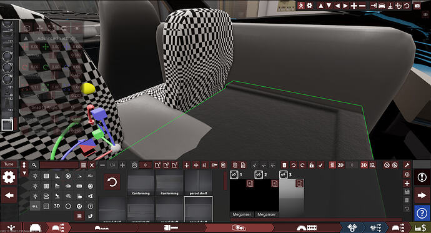This screenshot has width=431, height=233.
Task: Zoom out using the top minus icon
Action: (x=362, y=6)
